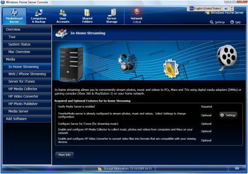This screenshot has width=248, height=174.
Task: Open HP Video Converter page
Action: click(27, 96)
